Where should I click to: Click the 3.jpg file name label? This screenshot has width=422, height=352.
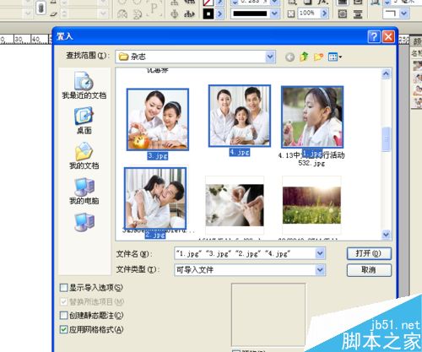click(158, 156)
